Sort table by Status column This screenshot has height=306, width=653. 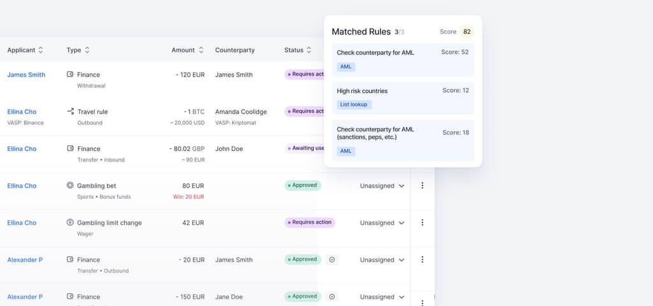pyautogui.click(x=309, y=50)
